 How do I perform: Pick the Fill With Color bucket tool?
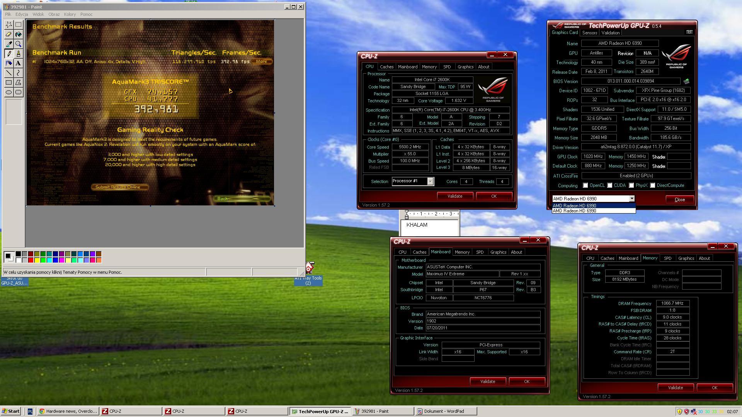(x=18, y=34)
